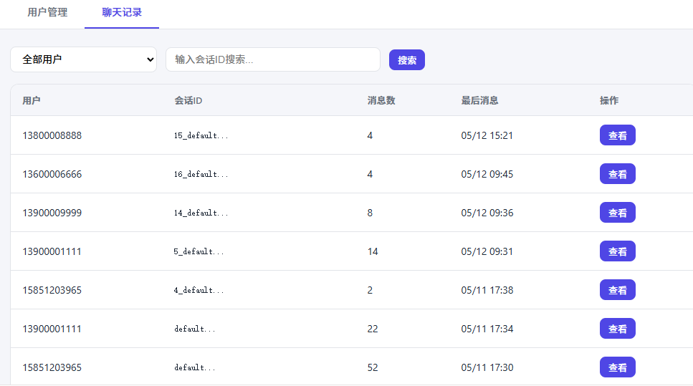This screenshot has height=386, width=693.
Task: Click session ID default... at 05/11 17:30
Action: [195, 367]
